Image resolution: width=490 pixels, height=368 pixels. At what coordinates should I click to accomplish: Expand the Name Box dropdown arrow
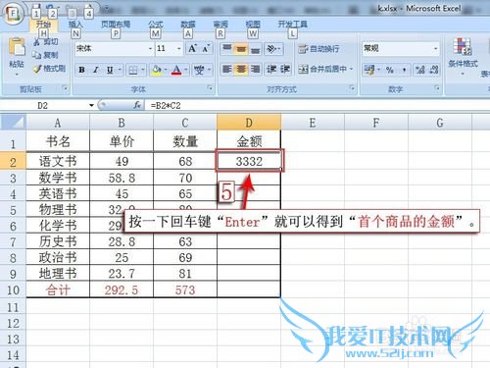point(91,105)
